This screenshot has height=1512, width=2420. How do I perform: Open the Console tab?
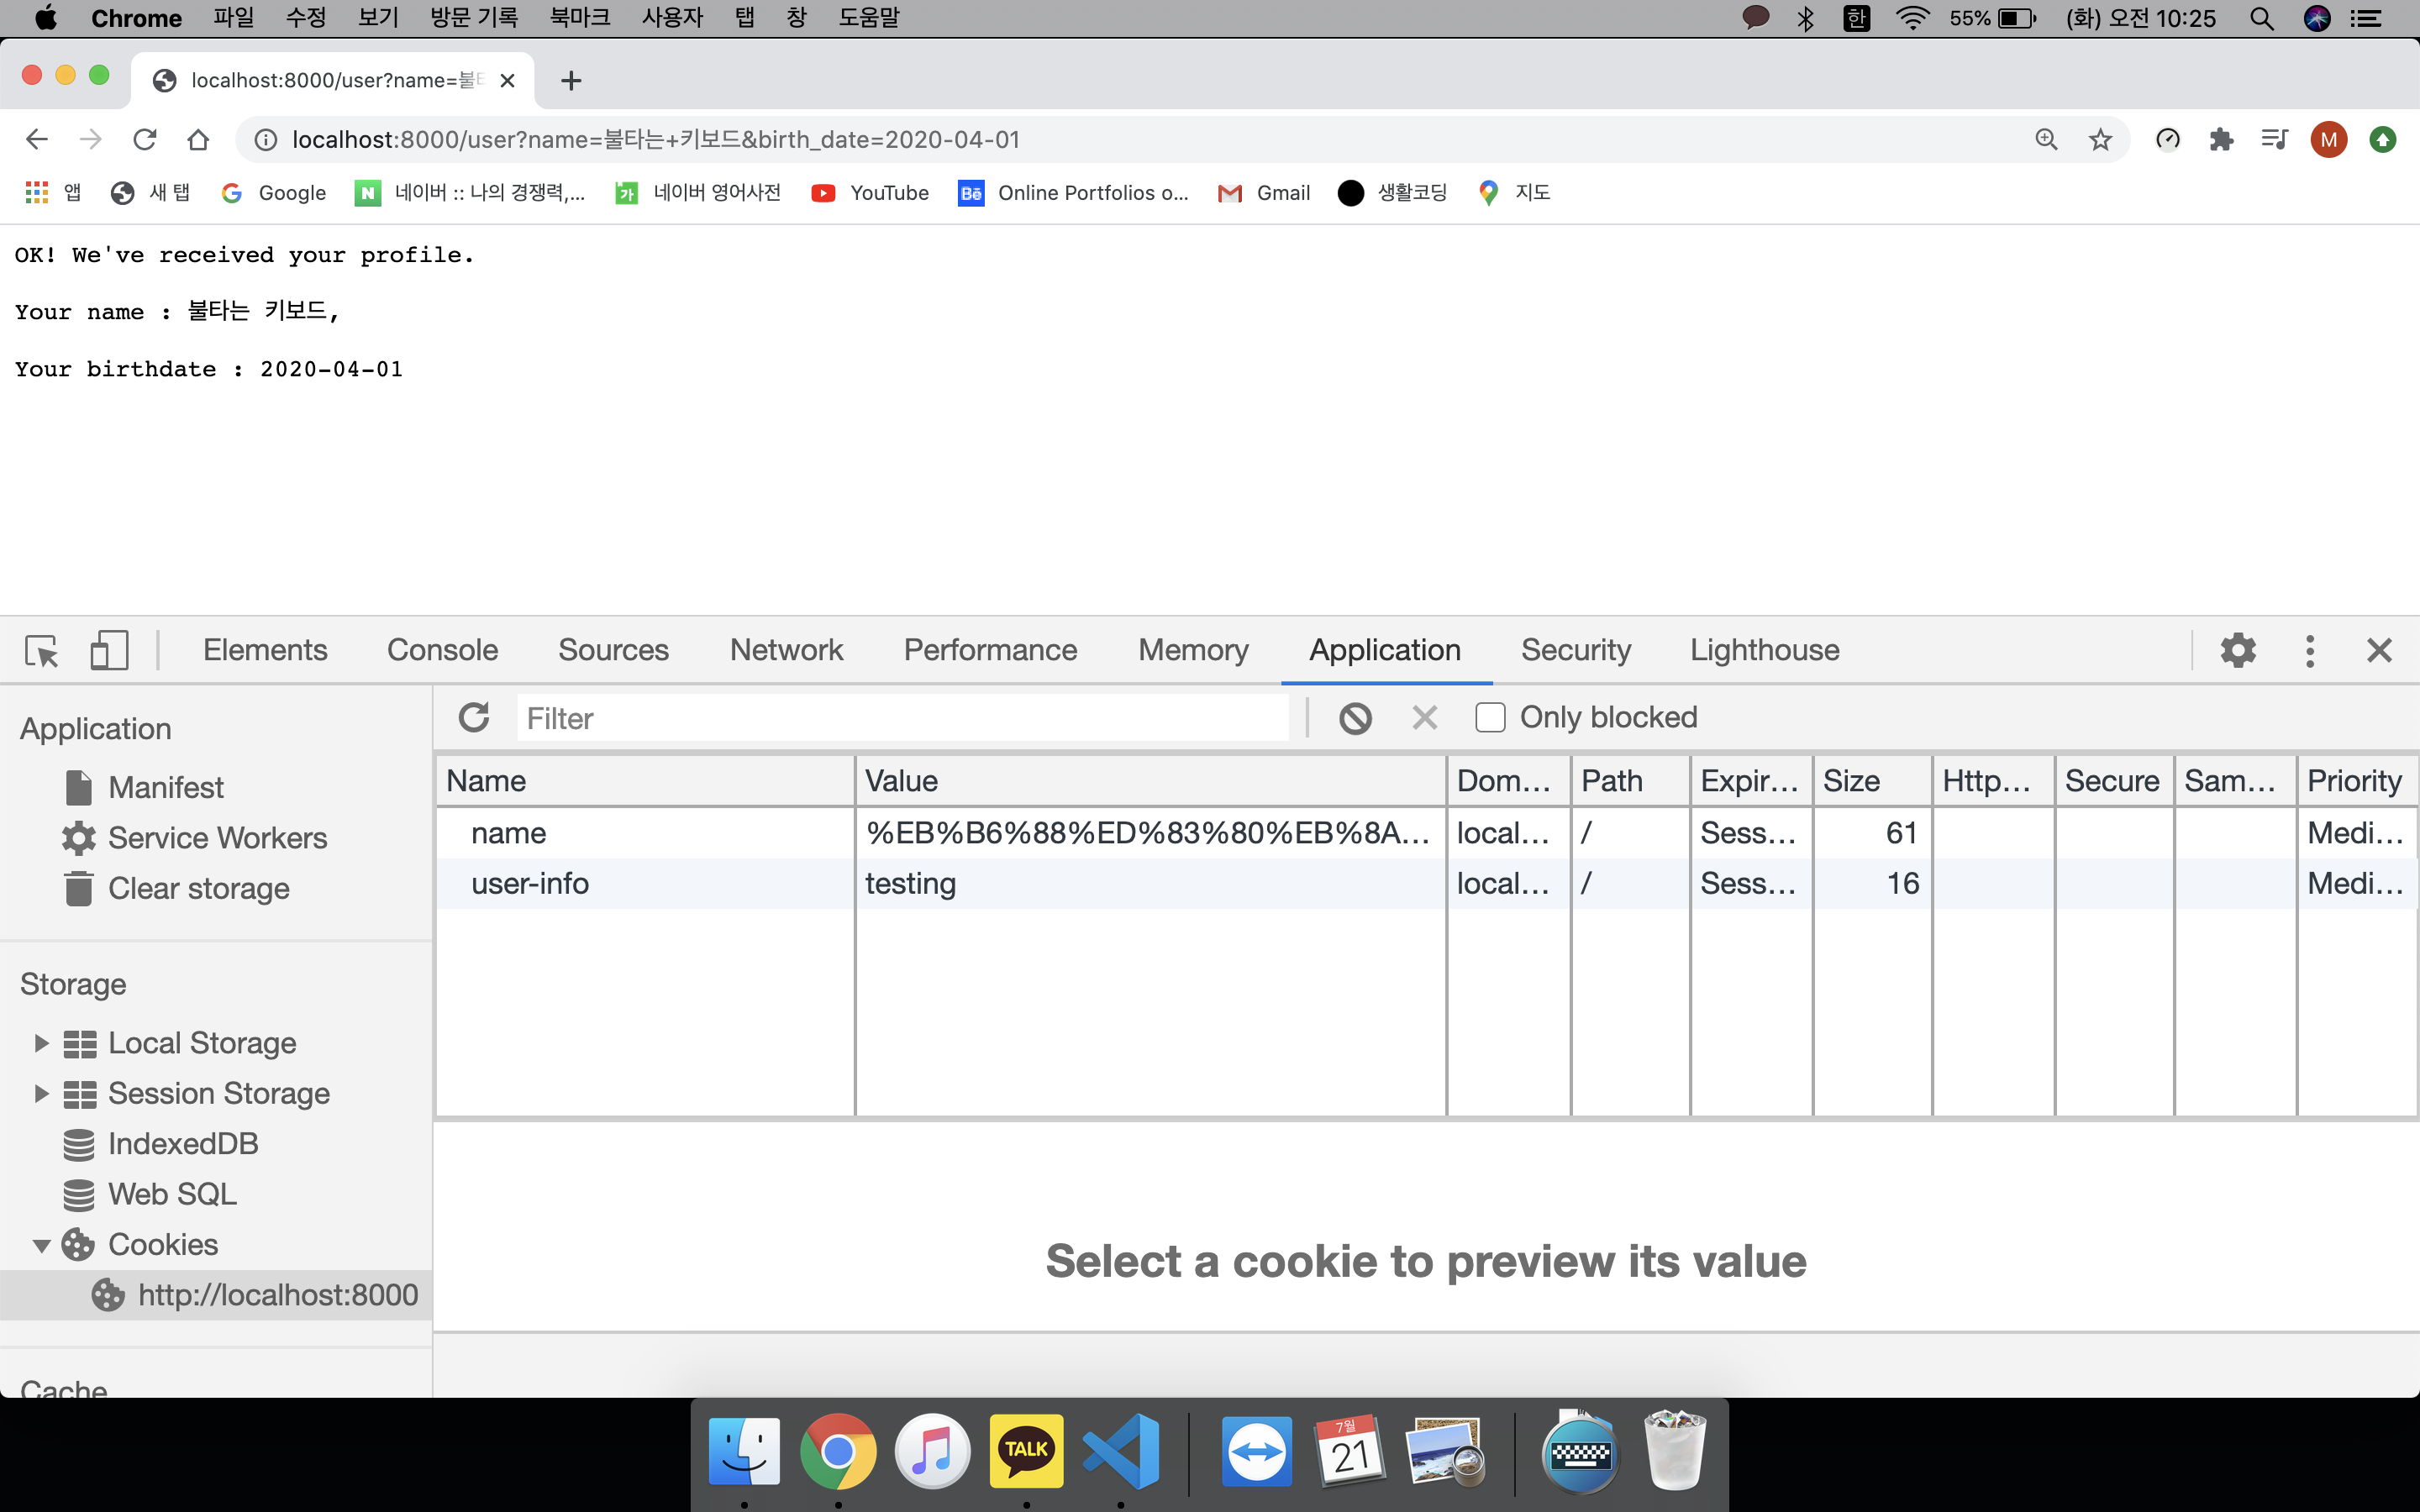pos(442,651)
